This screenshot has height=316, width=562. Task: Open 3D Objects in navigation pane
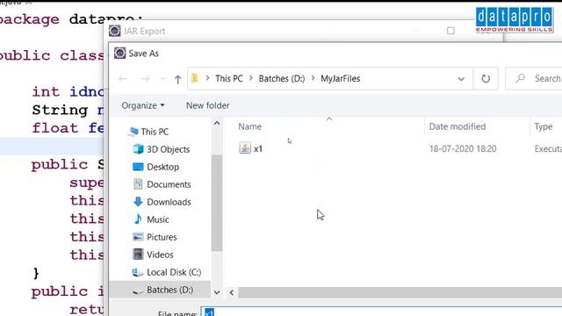tap(168, 149)
